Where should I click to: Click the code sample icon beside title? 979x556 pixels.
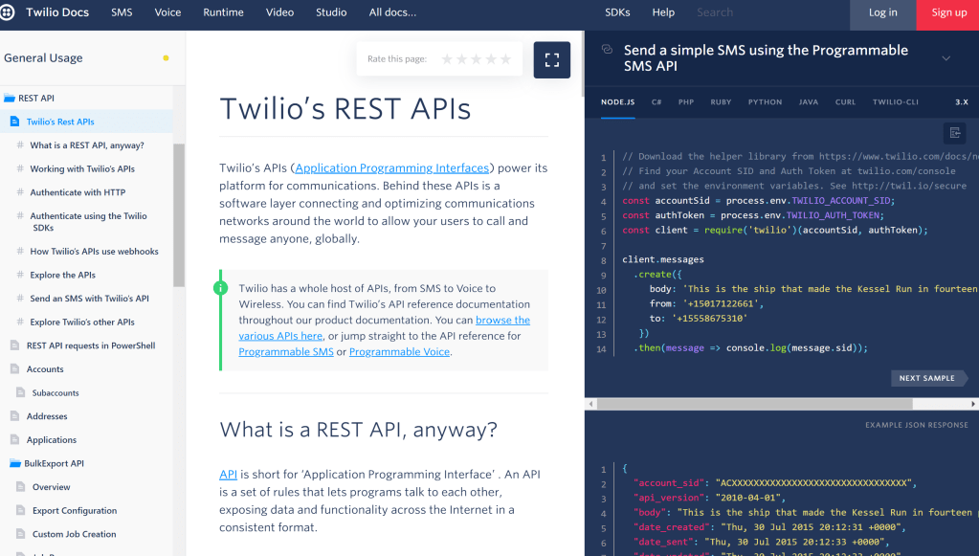point(607,50)
